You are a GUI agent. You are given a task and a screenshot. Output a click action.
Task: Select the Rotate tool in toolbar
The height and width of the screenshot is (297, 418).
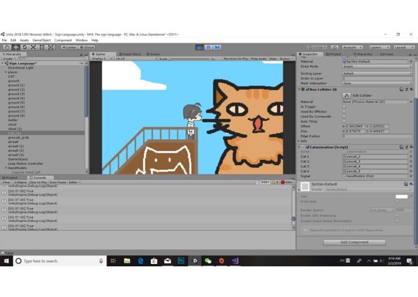(x=25, y=47)
